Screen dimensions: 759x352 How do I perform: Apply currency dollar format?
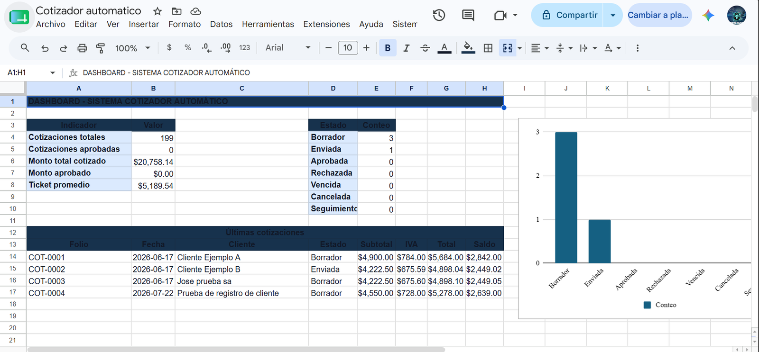tap(169, 48)
